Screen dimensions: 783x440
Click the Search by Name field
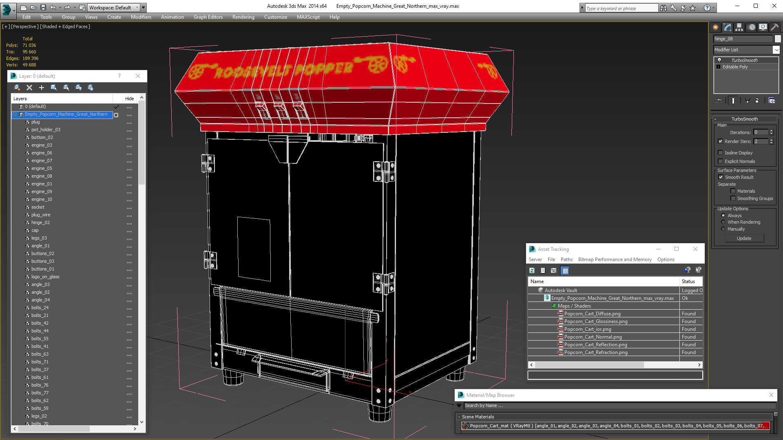(619, 406)
